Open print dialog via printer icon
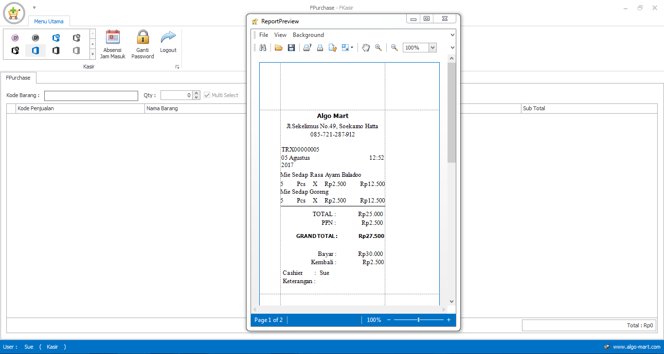The width and height of the screenshot is (664, 354). click(307, 47)
